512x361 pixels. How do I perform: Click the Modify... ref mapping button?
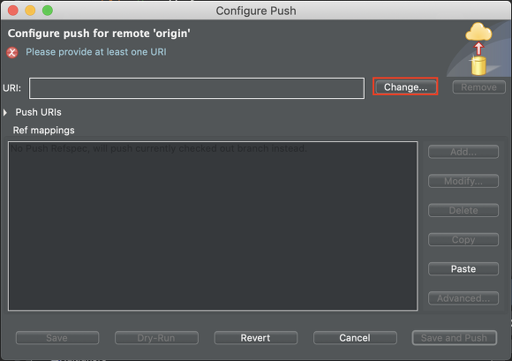[x=463, y=181]
